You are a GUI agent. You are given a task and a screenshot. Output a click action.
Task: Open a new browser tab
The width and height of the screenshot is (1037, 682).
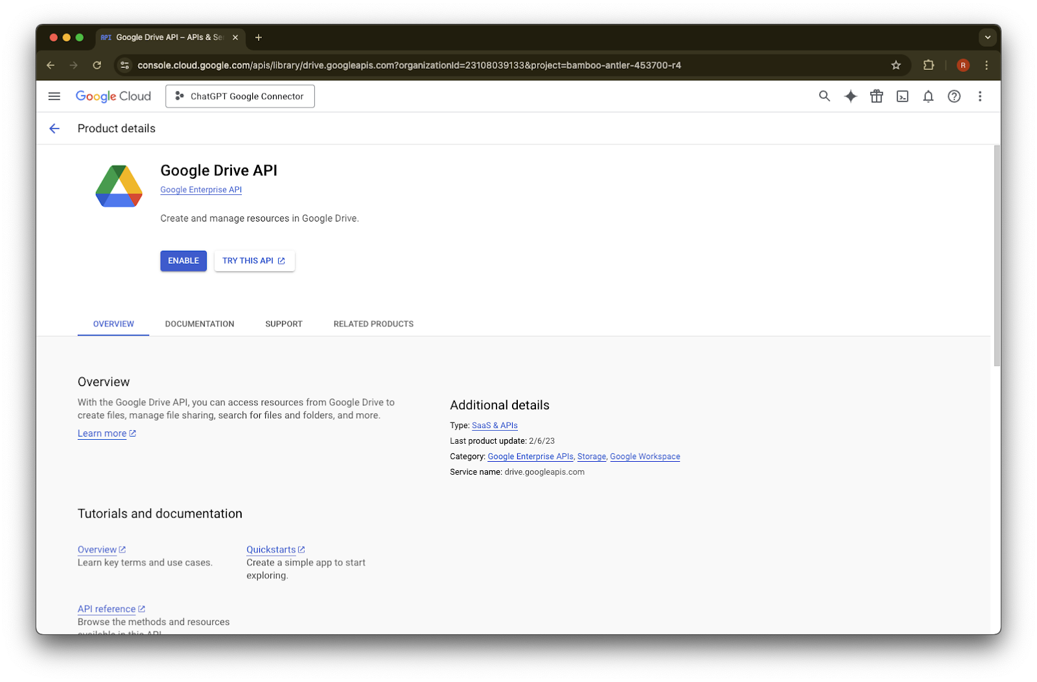click(x=259, y=38)
